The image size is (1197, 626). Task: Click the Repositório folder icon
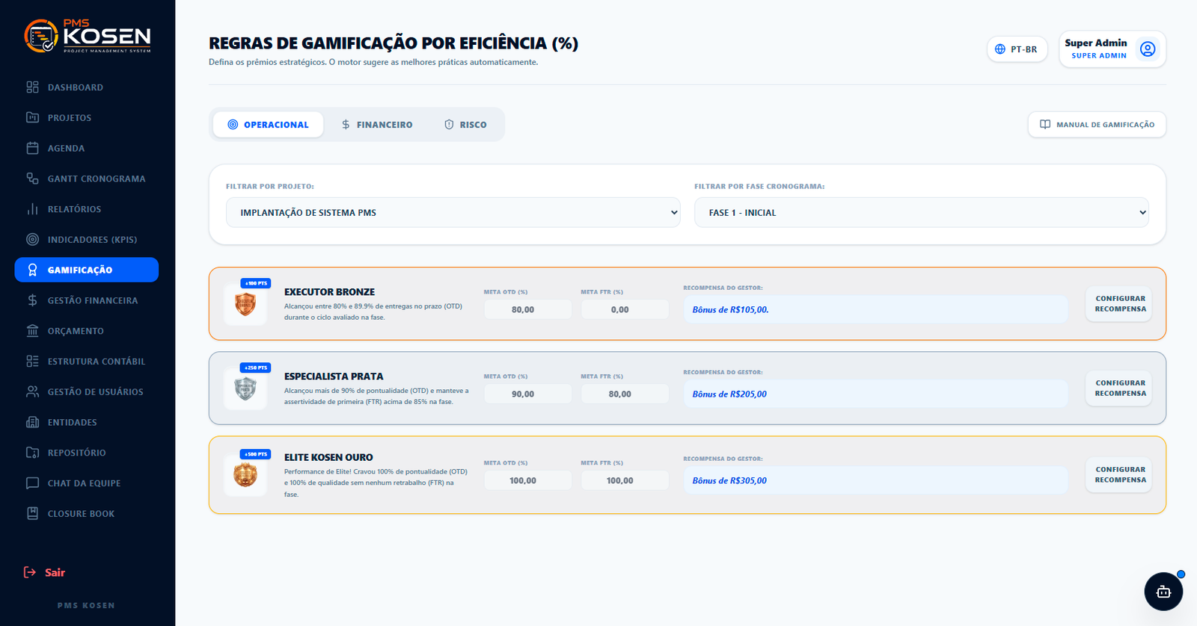tap(32, 453)
